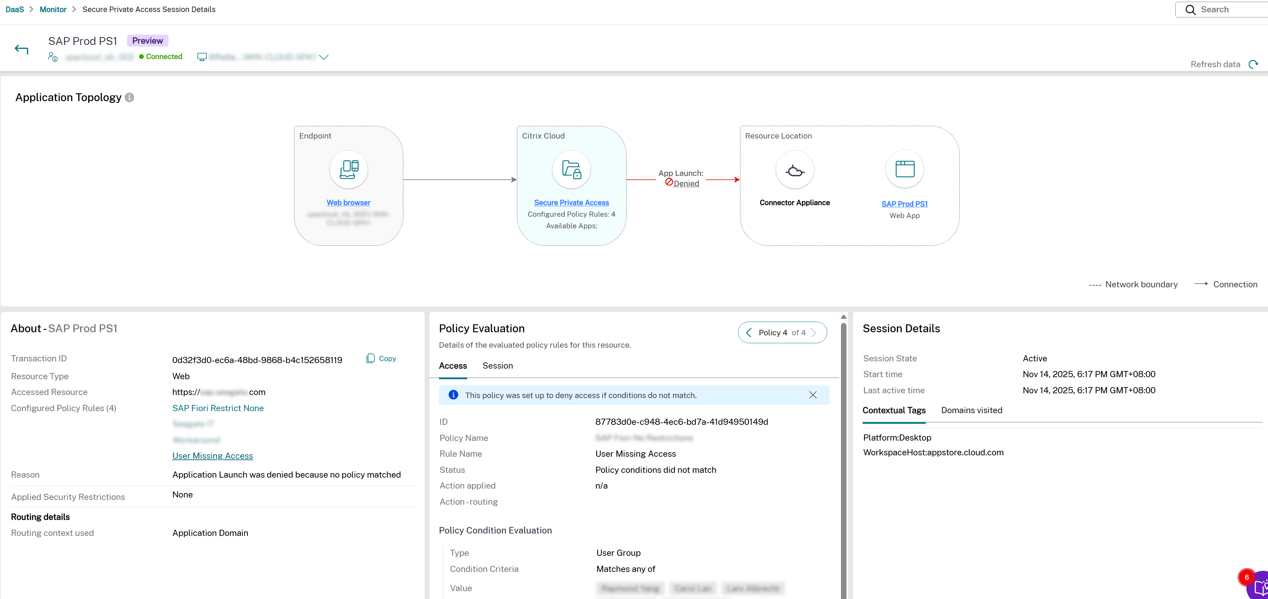Dismiss the deny-access policy banner
This screenshot has width=1268, height=599.
point(813,395)
